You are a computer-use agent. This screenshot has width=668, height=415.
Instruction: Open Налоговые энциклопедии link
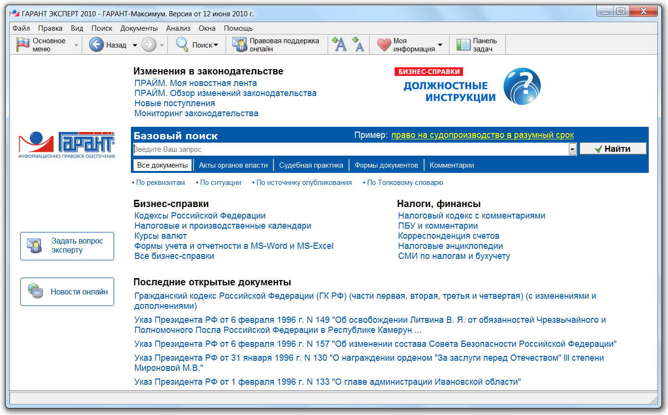450,246
